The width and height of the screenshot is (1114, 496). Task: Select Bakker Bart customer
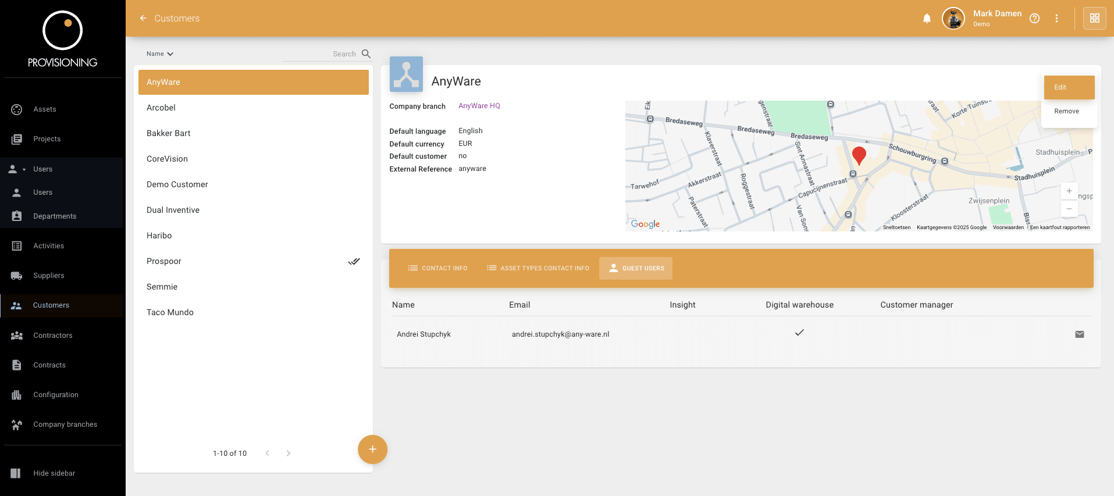[x=254, y=133]
